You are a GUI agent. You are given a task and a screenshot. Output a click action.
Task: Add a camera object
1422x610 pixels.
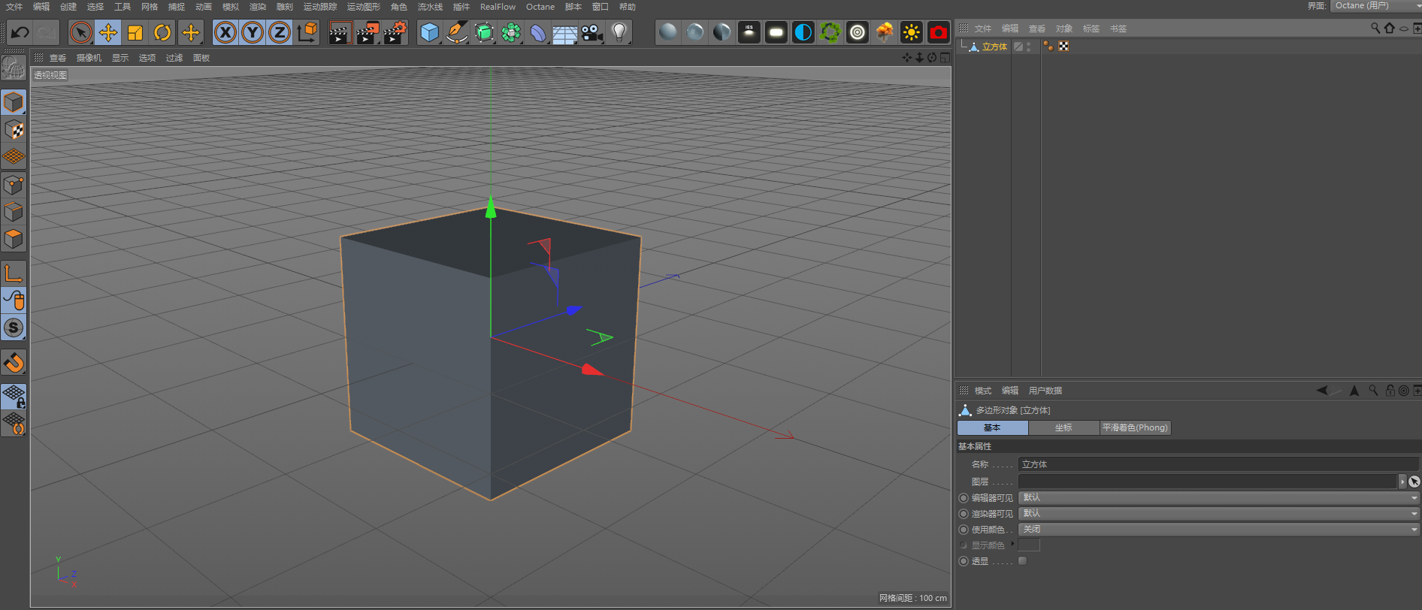[592, 33]
